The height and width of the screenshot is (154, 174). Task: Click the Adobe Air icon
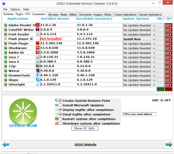38,52
